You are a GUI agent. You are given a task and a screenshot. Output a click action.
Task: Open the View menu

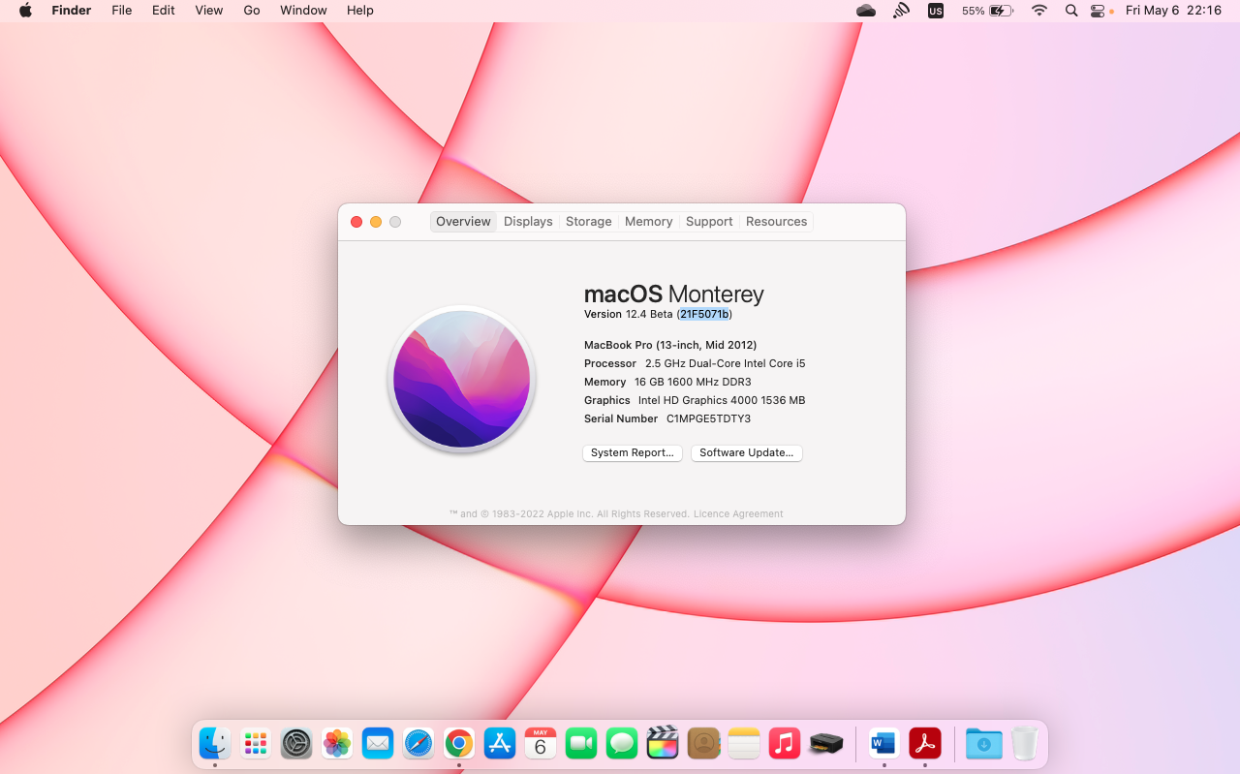209,11
